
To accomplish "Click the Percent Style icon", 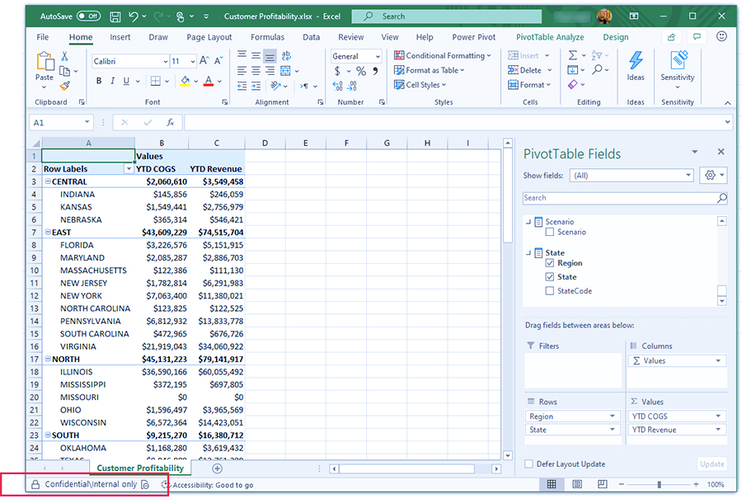I will coord(361,71).
